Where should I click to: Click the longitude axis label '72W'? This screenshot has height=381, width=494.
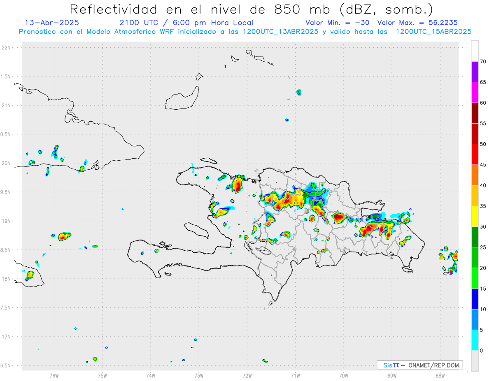point(247,375)
